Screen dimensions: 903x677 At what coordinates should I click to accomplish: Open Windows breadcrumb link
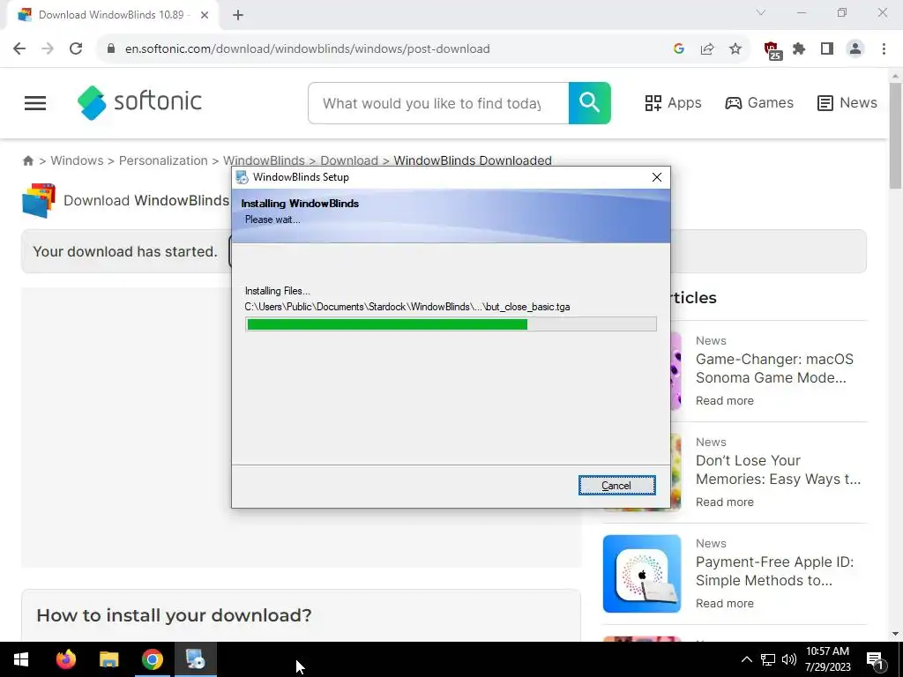(x=78, y=160)
